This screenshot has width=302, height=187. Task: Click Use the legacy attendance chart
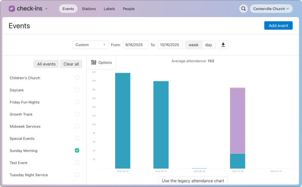[x=193, y=181]
